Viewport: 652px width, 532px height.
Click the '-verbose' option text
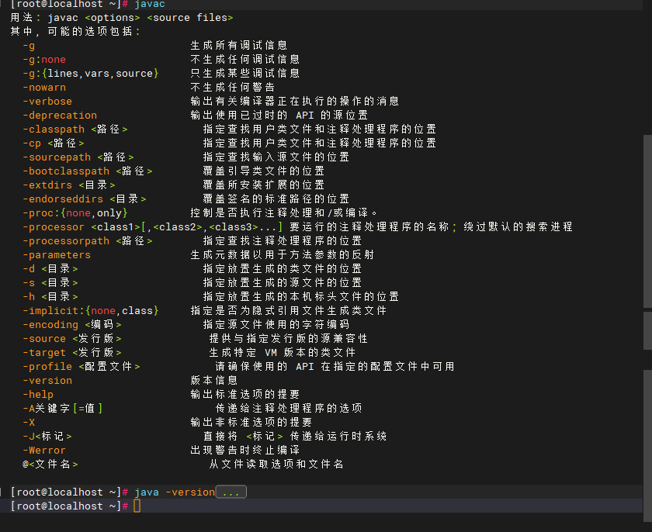47,101
